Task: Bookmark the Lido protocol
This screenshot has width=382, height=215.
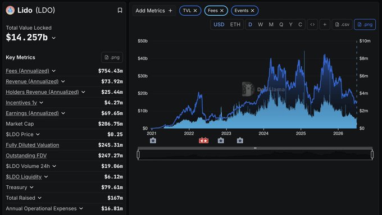Action: point(120,10)
